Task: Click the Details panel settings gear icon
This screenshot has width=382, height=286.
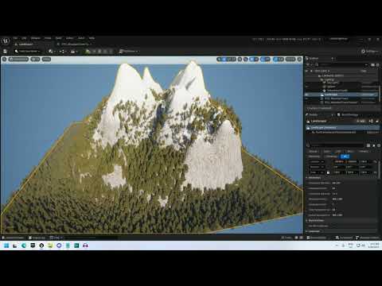Action: click(379, 145)
